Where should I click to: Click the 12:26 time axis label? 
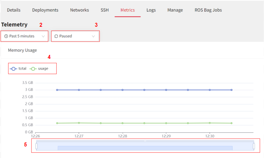(x=35, y=136)
